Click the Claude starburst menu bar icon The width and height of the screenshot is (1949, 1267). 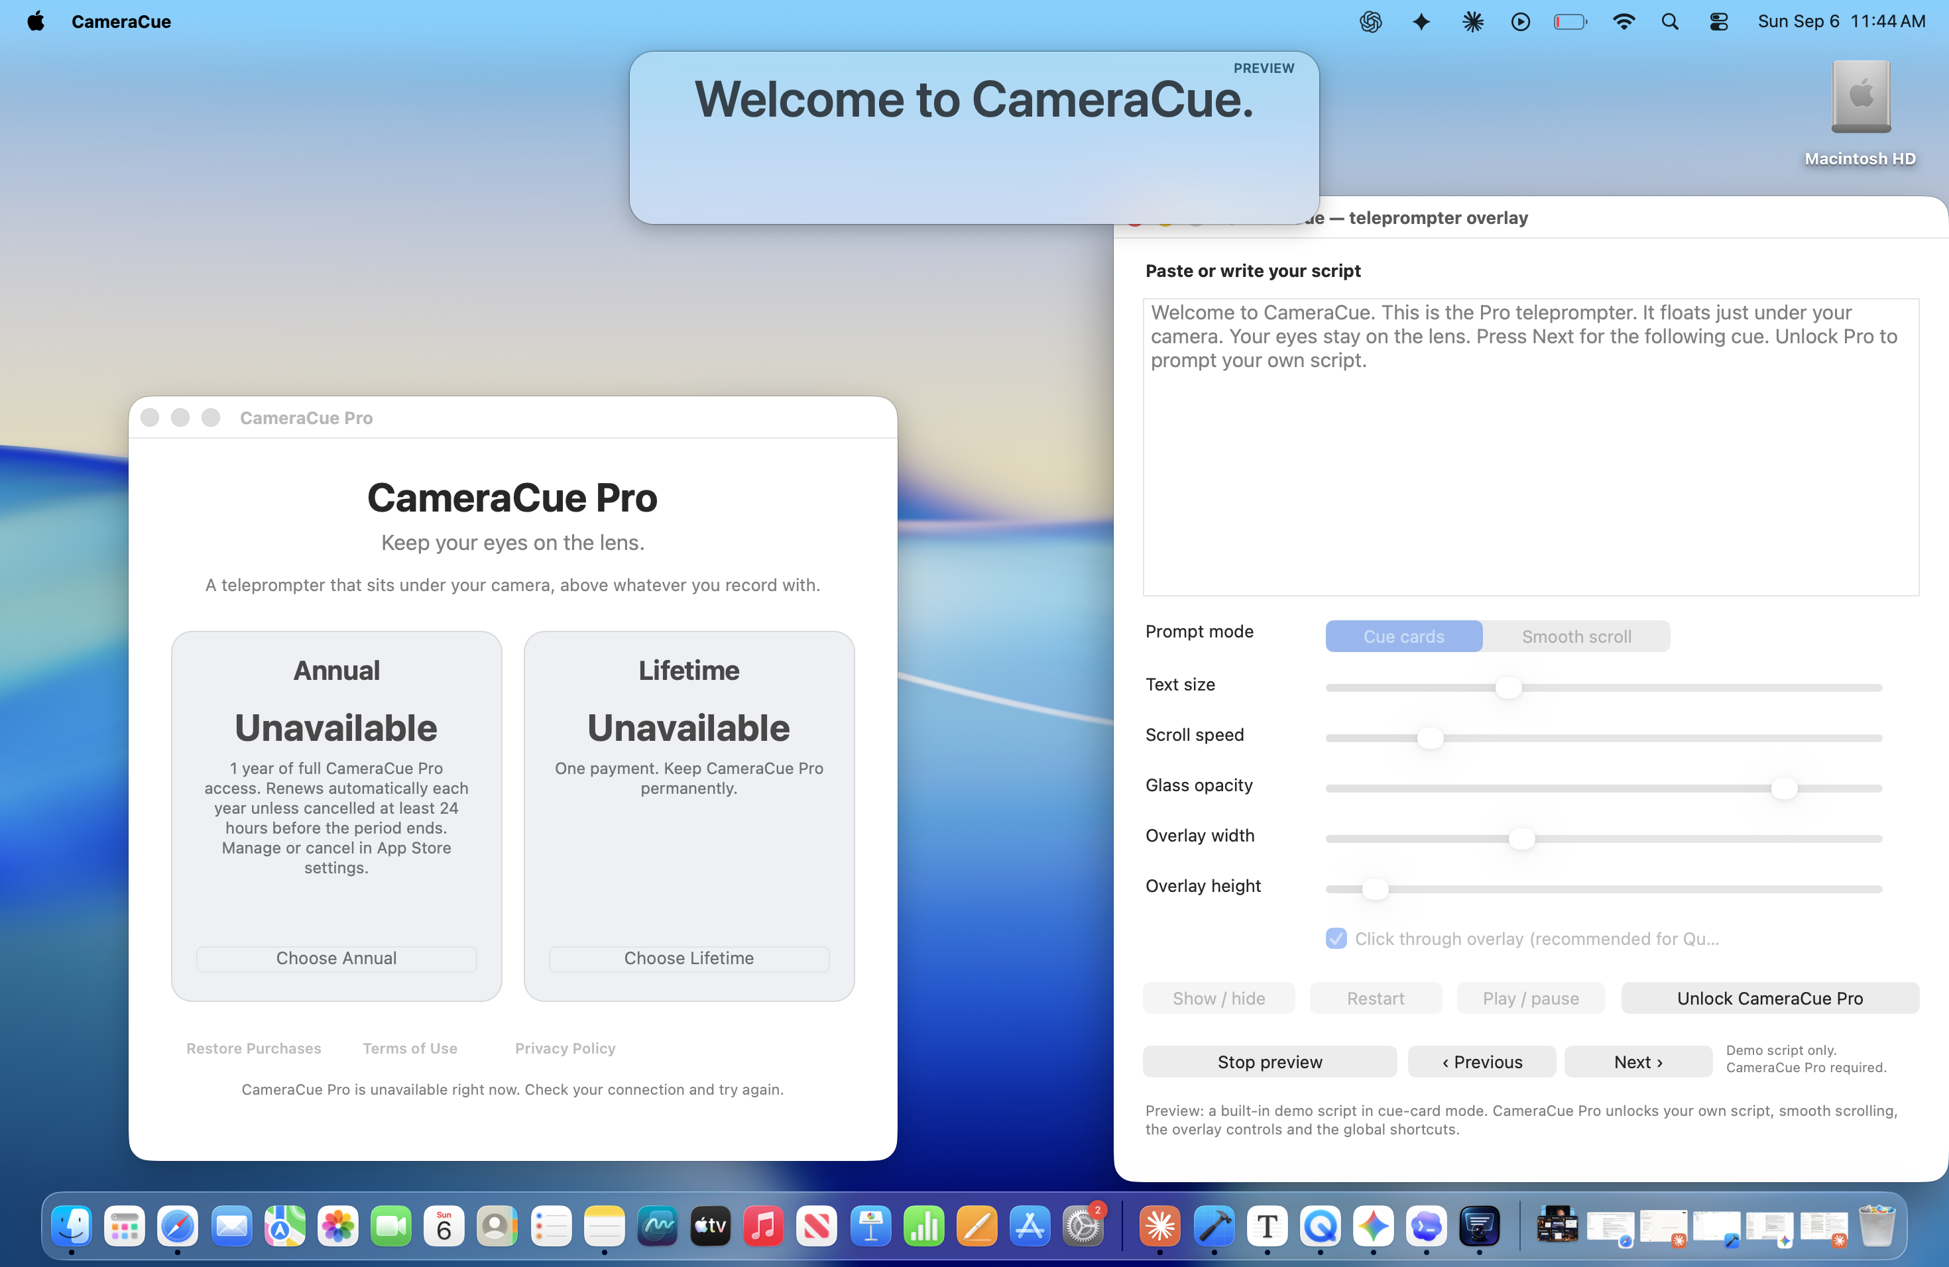1472,22
